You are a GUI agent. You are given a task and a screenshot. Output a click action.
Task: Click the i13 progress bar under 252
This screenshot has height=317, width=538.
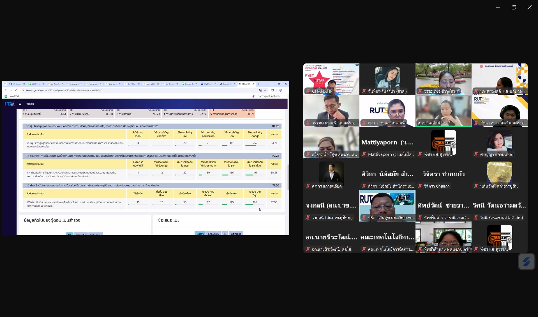(x=255, y=145)
